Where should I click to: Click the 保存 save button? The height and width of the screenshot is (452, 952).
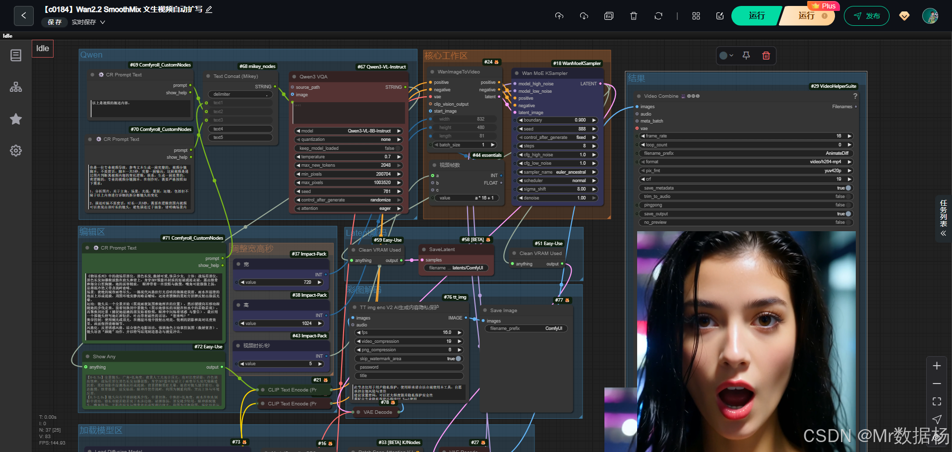[x=55, y=22]
